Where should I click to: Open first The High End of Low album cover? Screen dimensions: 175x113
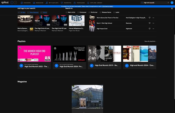point(42,21)
